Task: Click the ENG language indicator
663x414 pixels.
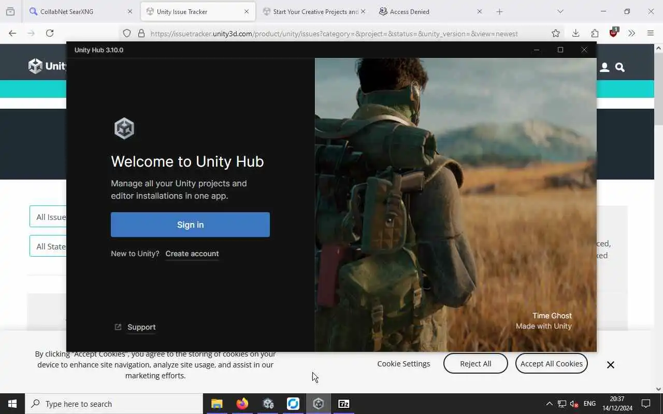Action: pos(590,404)
